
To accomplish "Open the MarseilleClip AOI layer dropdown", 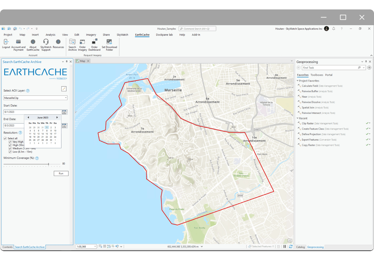I will (66, 98).
